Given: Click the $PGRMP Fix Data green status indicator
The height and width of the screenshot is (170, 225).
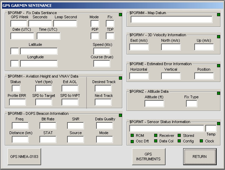Looking at the screenshot, I should point(120,14).
